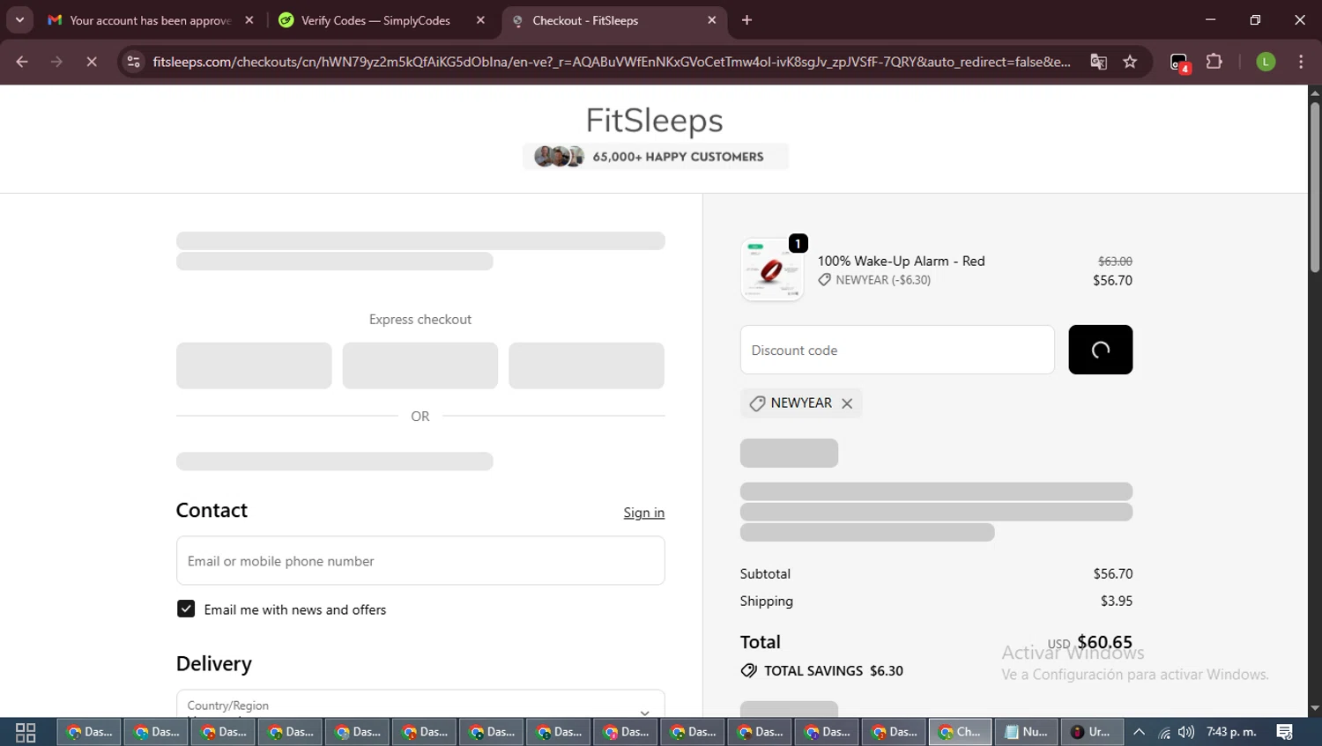
Task: Open the Notepad taskbar item
Action: click(1028, 732)
